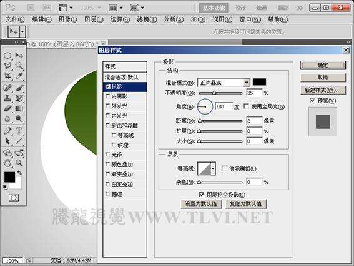Image resolution: width=354 pixels, height=266 pixels.
Task: Check 使用全局光 use global light
Action: tap(247, 106)
